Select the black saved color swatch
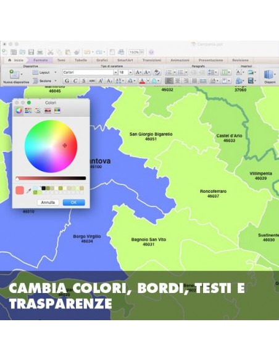 pos(44,189)
